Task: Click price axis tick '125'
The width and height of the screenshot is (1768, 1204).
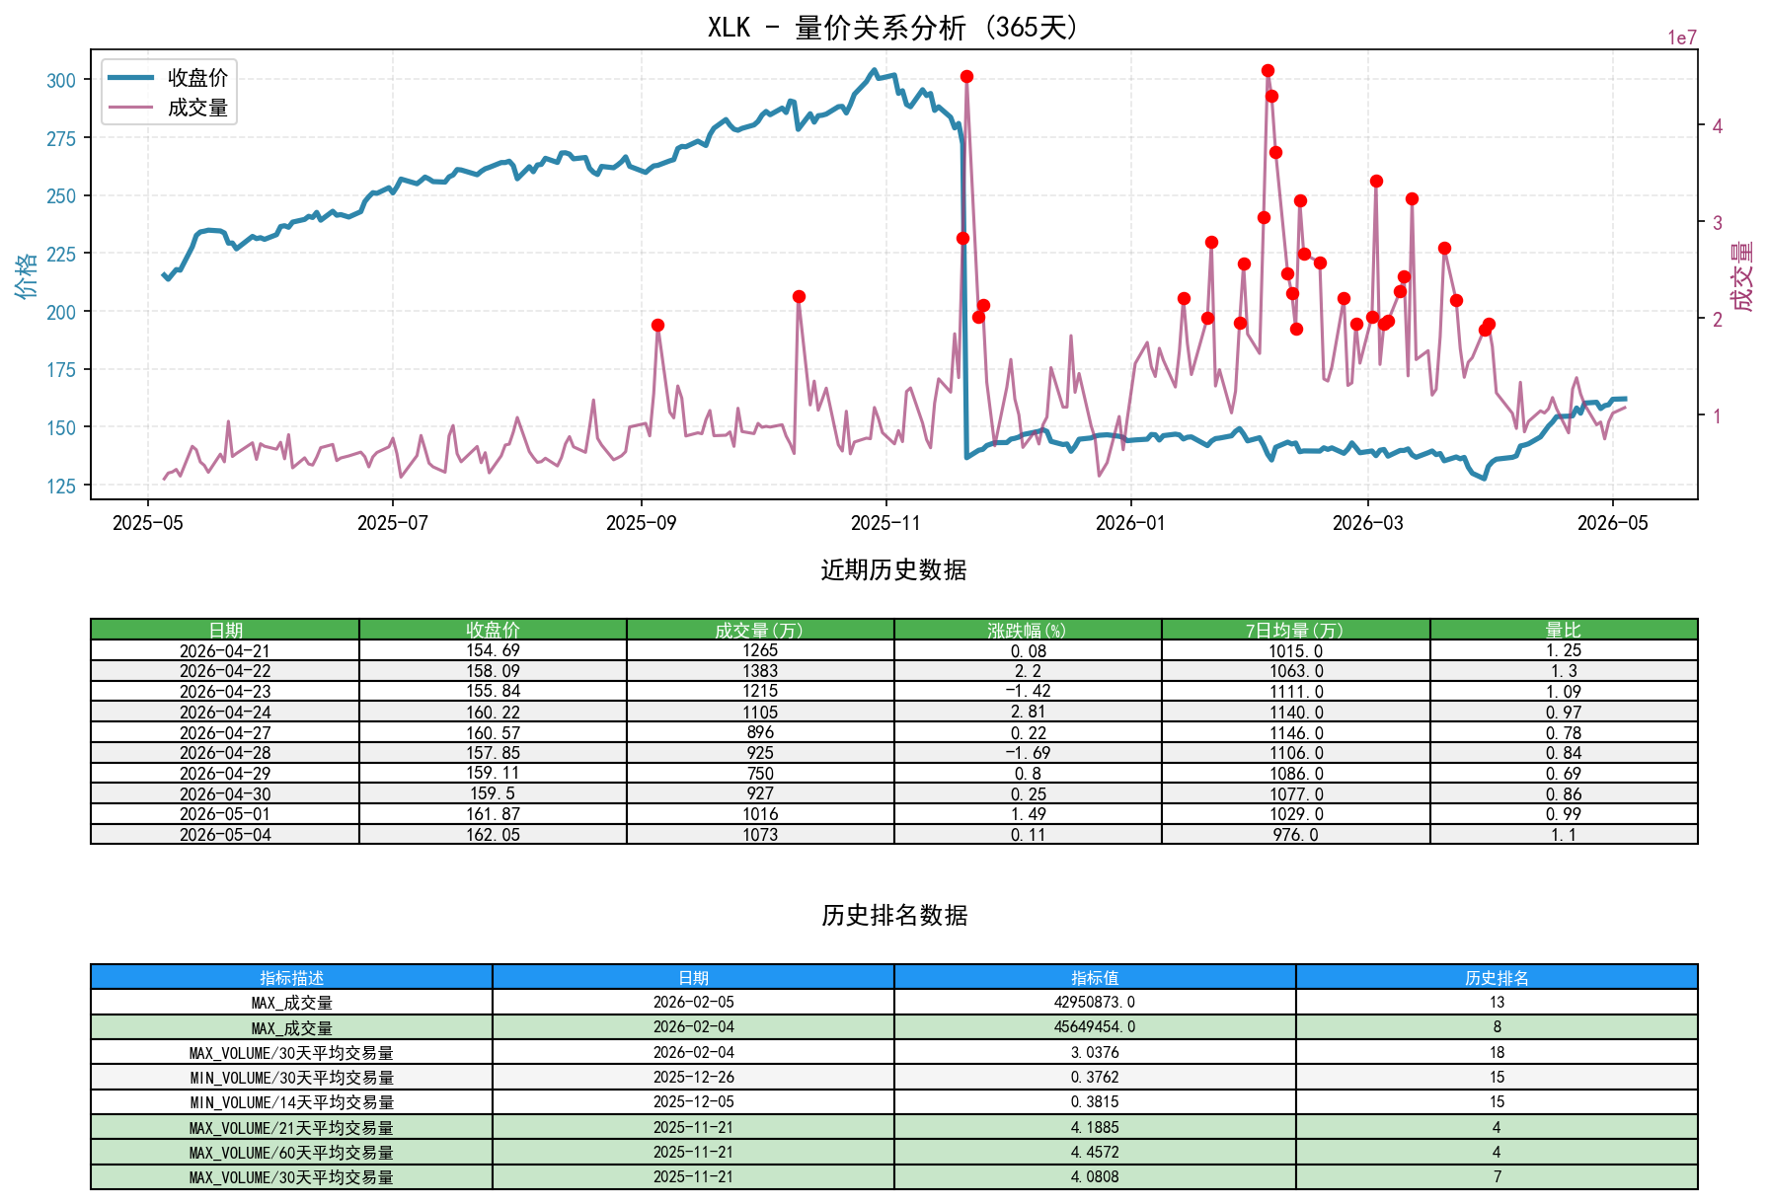Action: click(x=61, y=487)
